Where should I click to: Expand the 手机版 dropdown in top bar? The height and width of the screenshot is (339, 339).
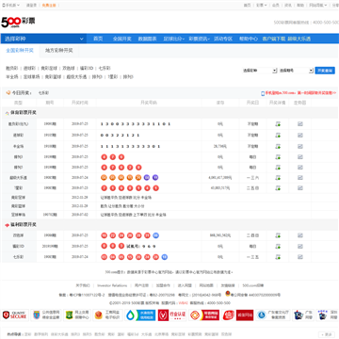(11, 5)
